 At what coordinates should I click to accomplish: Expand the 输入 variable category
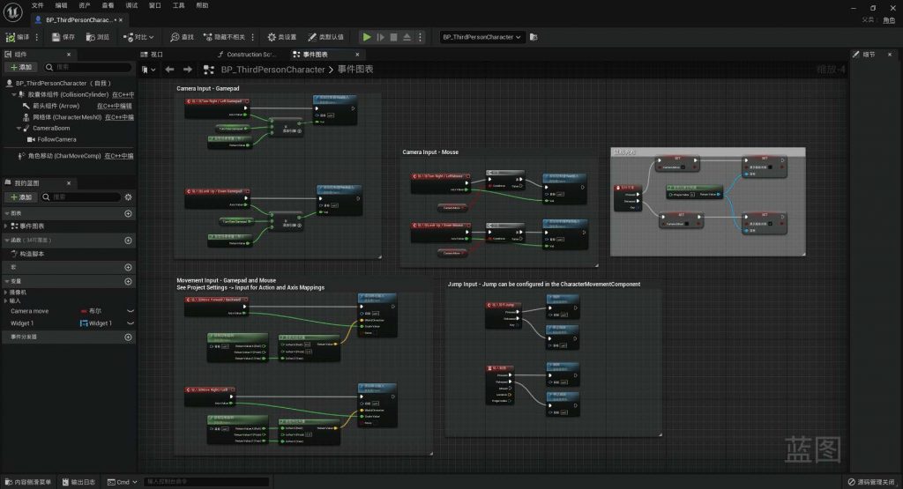[x=6, y=300]
